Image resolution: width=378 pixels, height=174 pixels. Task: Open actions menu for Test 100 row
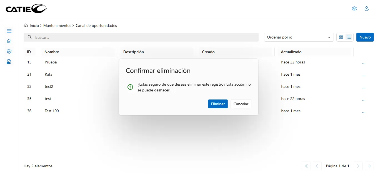[x=364, y=112]
